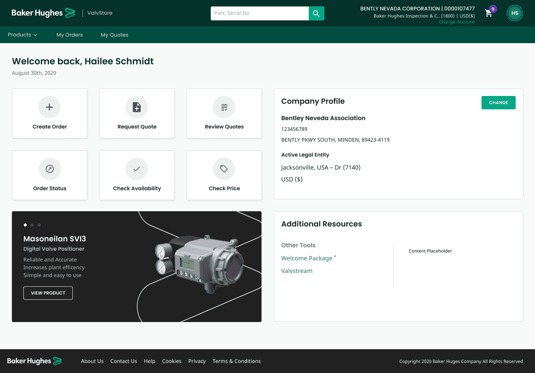535x373 pixels.
Task: Select the second carousel dot
Action: (x=32, y=225)
